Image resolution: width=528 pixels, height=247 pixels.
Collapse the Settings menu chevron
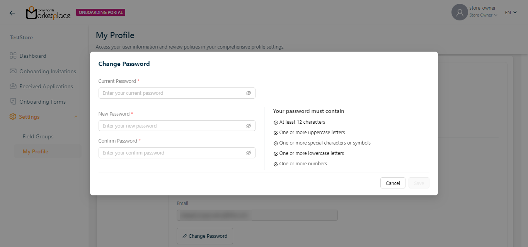76,117
